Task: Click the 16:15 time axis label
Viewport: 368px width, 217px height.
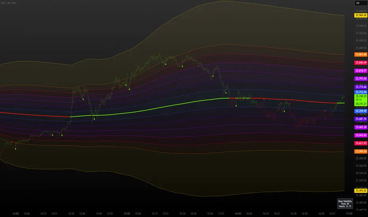Action: [x=266, y=214]
